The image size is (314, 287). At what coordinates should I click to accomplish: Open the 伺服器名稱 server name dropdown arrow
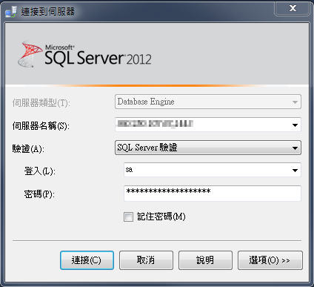coord(295,125)
